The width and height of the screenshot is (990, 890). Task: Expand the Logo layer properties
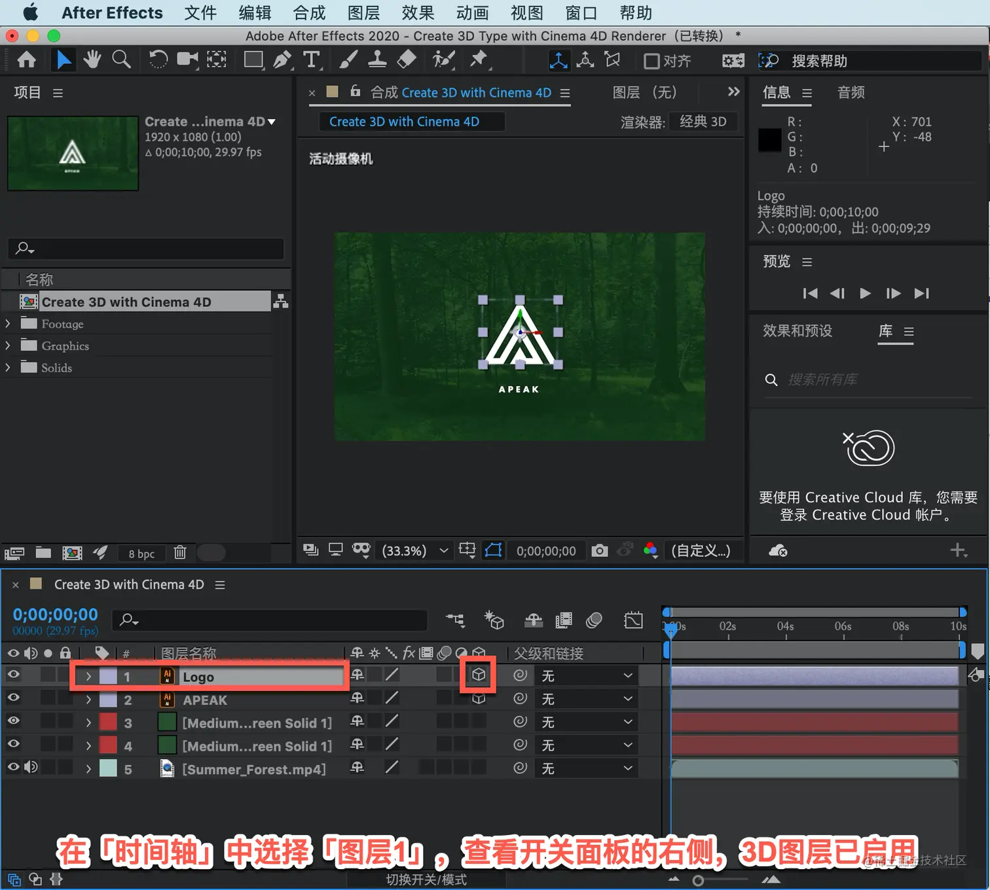(88, 676)
